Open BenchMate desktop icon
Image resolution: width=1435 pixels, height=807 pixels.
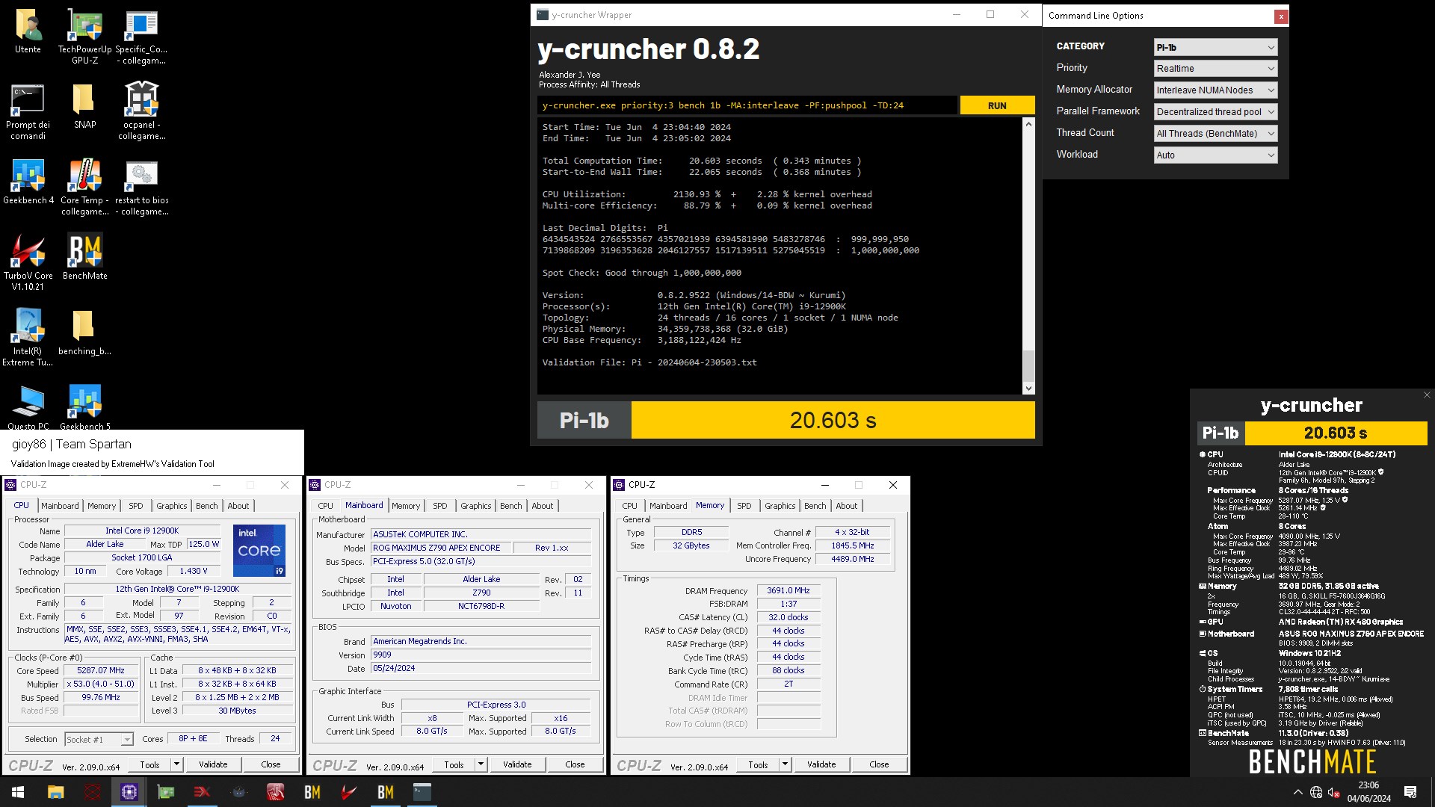coord(84,257)
